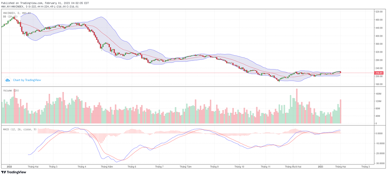Click the red 216.01 current price label
This screenshot has height=176, width=387.
tap(378, 73)
